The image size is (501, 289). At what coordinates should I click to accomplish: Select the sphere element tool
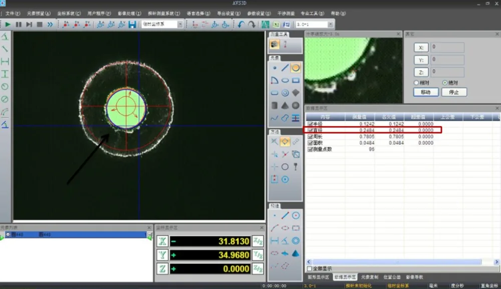[296, 105]
